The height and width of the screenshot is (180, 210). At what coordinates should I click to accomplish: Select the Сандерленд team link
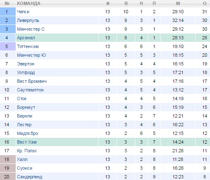30,177
